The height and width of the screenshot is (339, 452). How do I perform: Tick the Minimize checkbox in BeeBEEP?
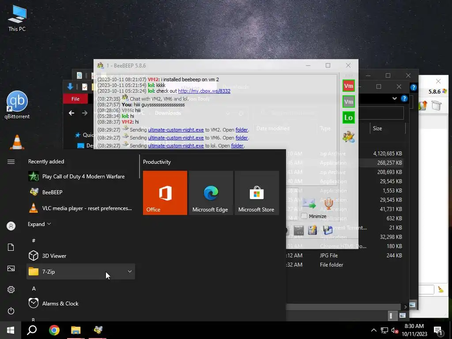(304, 216)
